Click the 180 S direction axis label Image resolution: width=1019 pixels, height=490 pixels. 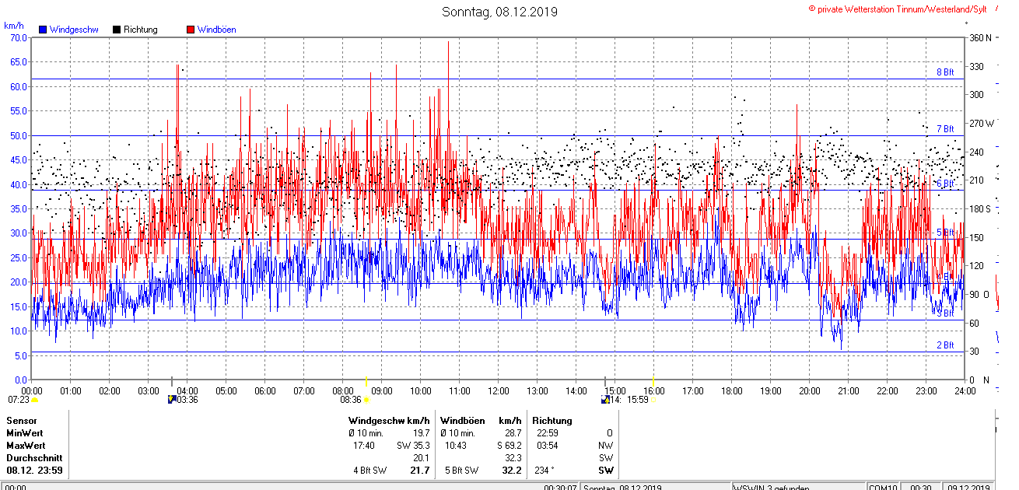pyautogui.click(x=979, y=209)
